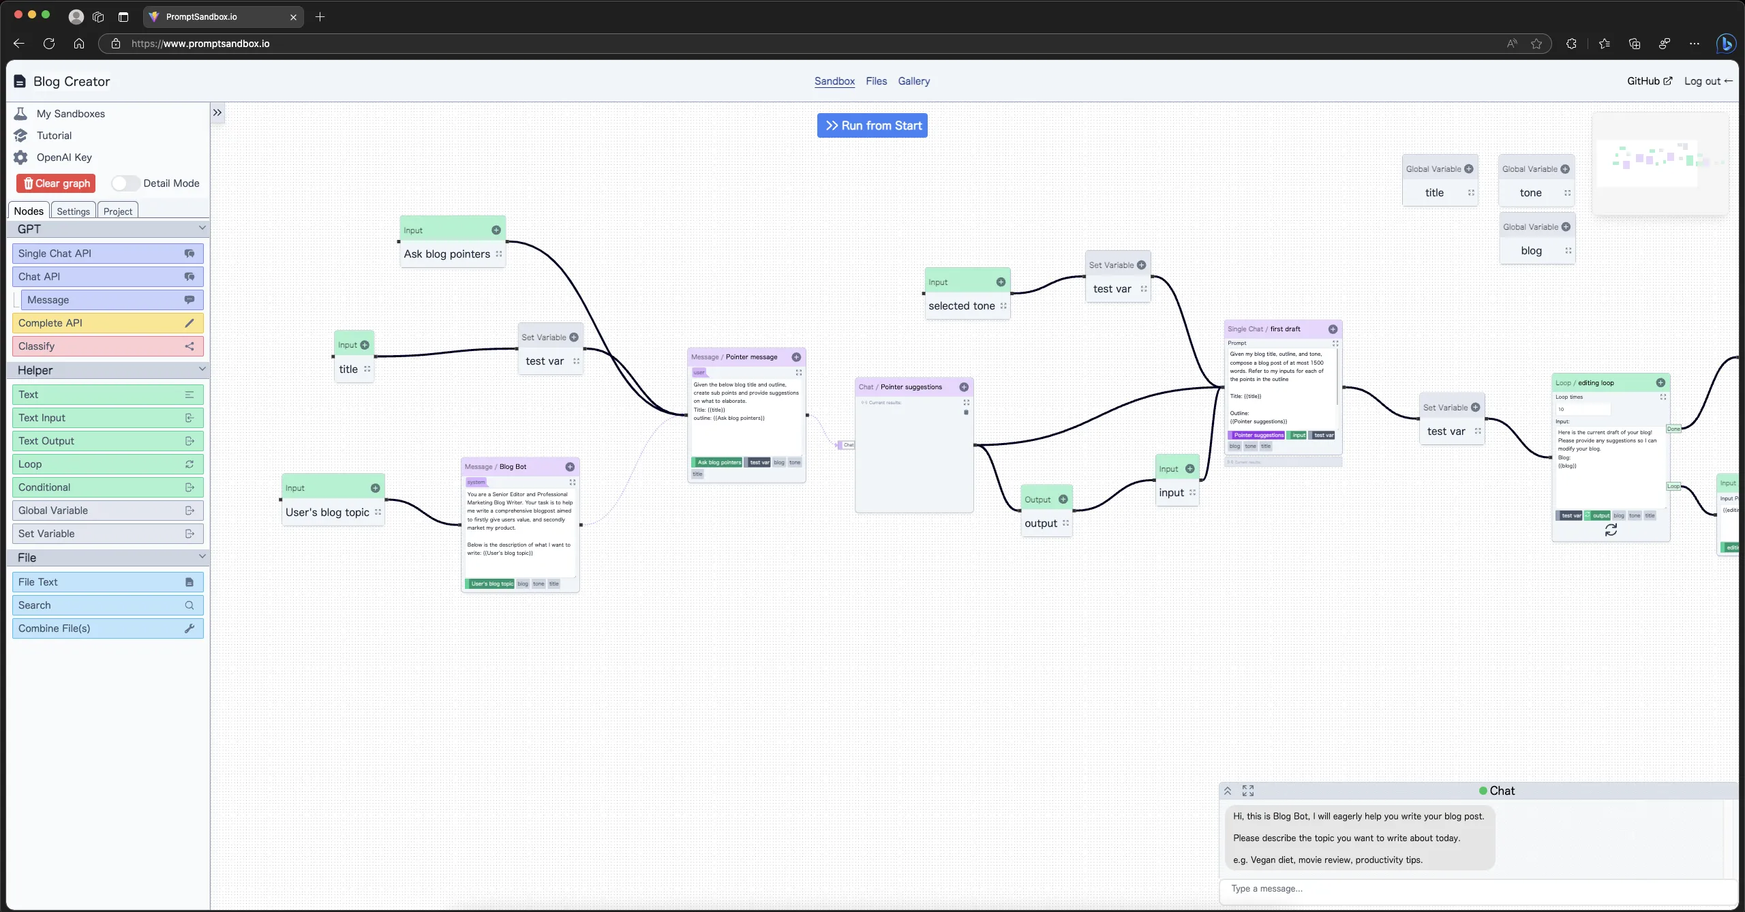This screenshot has height=912, width=1745.
Task: Click Run from Start button
Action: pyautogui.click(x=872, y=125)
